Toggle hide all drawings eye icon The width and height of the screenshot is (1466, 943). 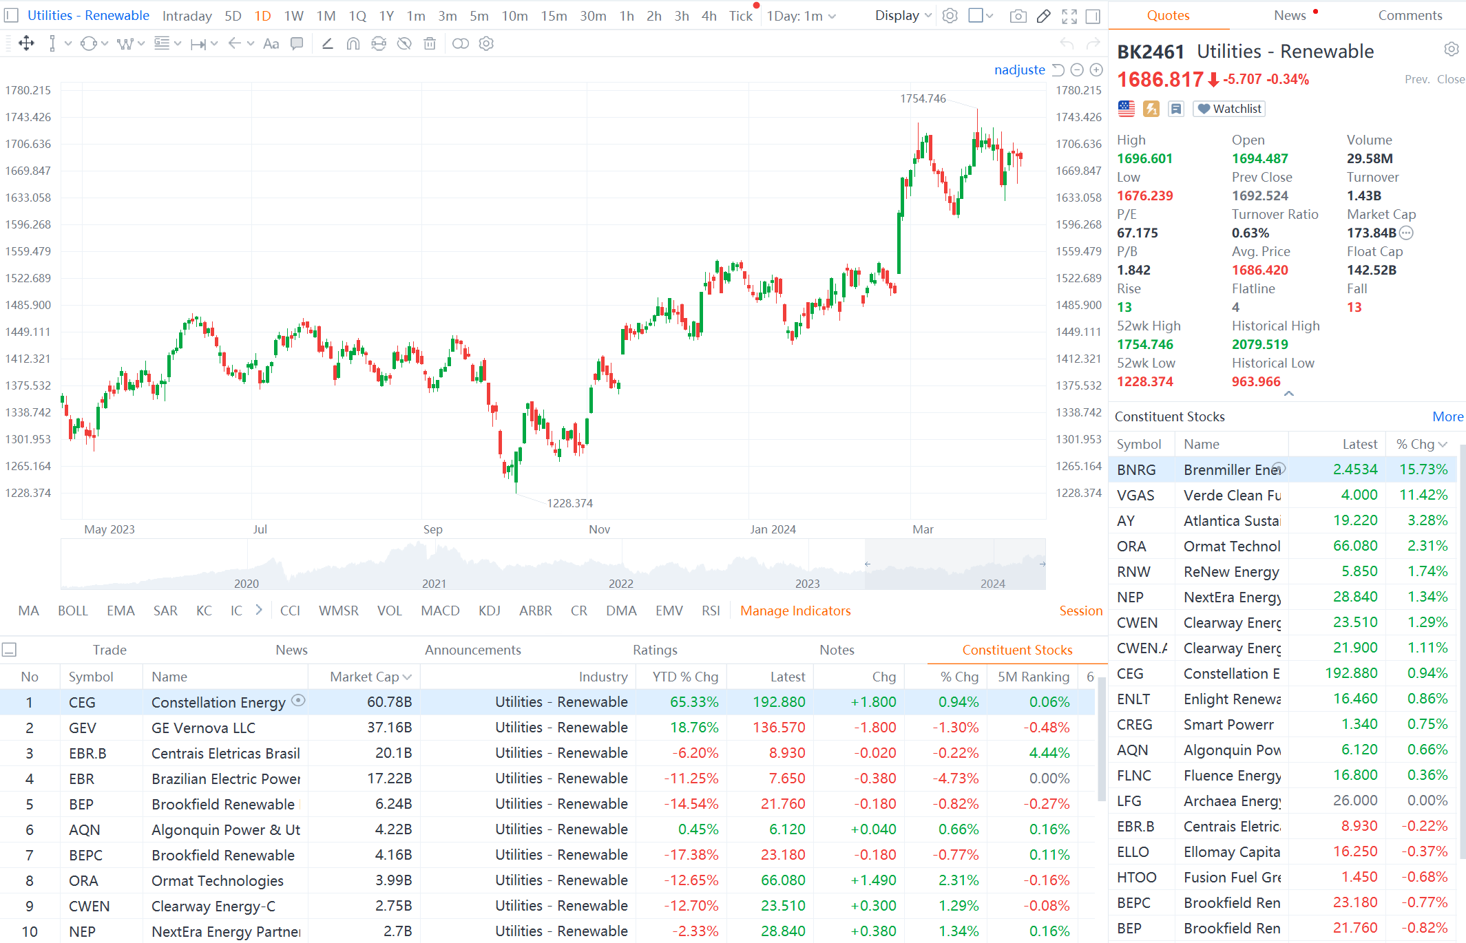404,44
